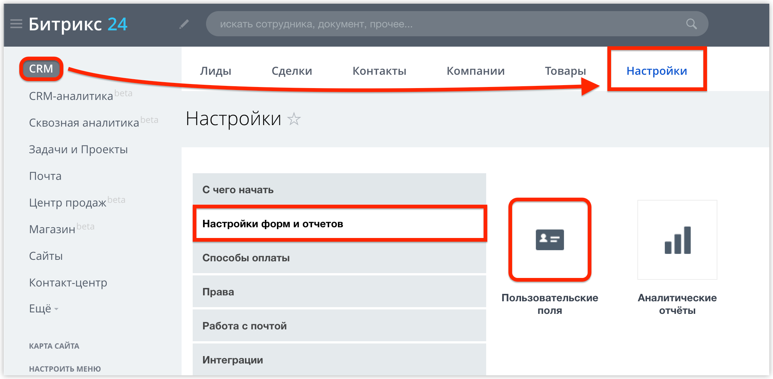The width and height of the screenshot is (773, 379).
Task: Open the CRM section in sidebar
Action: pyautogui.click(x=41, y=69)
